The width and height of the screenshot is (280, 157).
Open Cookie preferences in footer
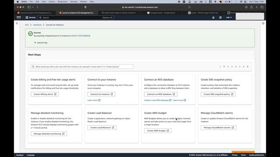tap(256, 155)
